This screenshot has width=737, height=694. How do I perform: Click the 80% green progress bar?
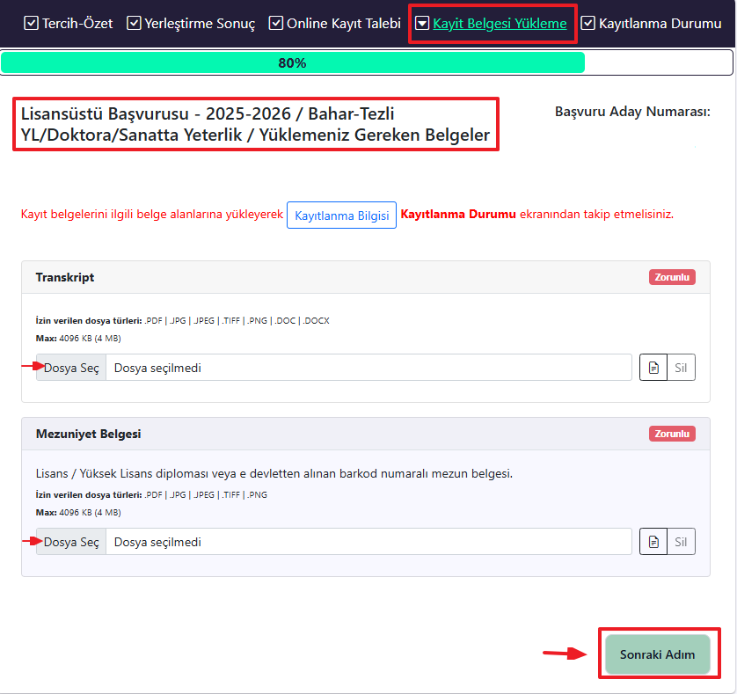pos(292,63)
